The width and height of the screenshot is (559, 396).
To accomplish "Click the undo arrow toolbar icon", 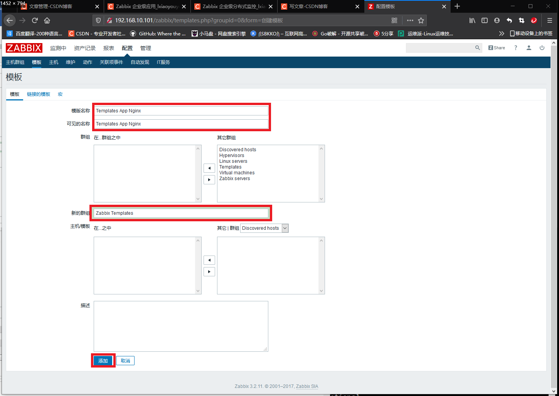I will click(x=509, y=20).
